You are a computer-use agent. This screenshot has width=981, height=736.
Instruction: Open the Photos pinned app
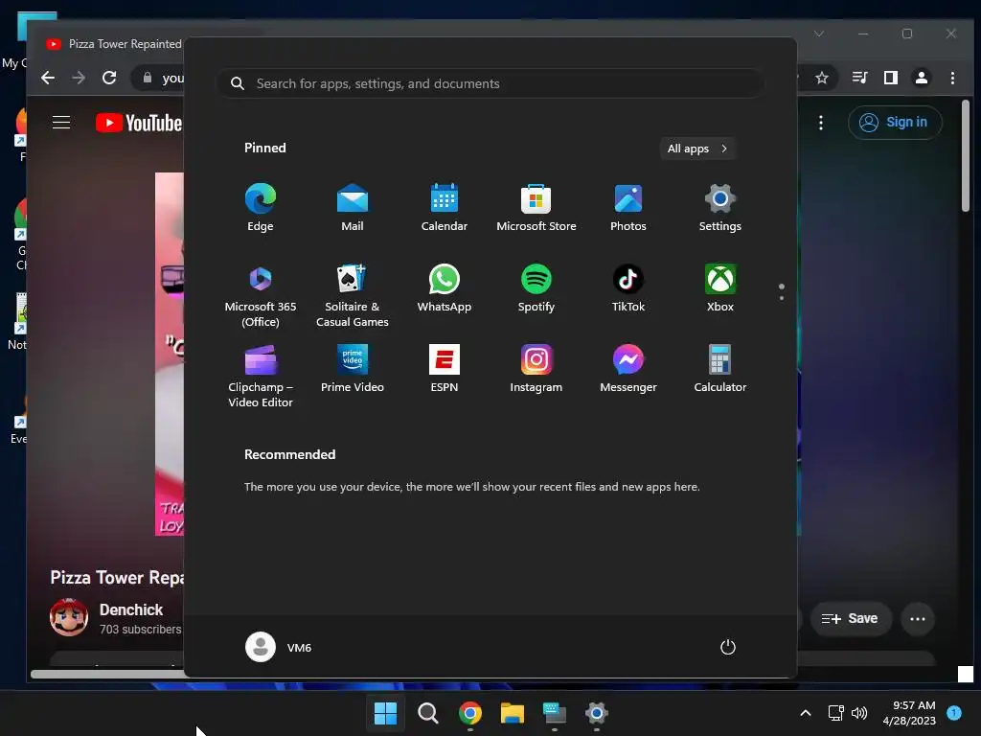pyautogui.click(x=628, y=208)
